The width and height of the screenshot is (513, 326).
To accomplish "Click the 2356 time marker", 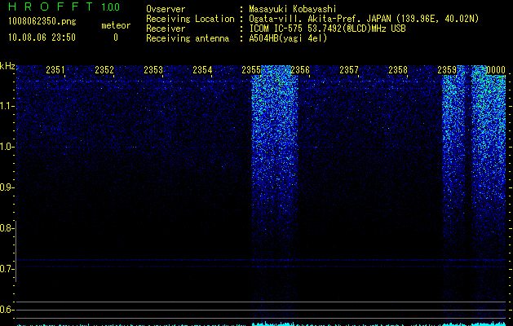I will tap(300, 69).
